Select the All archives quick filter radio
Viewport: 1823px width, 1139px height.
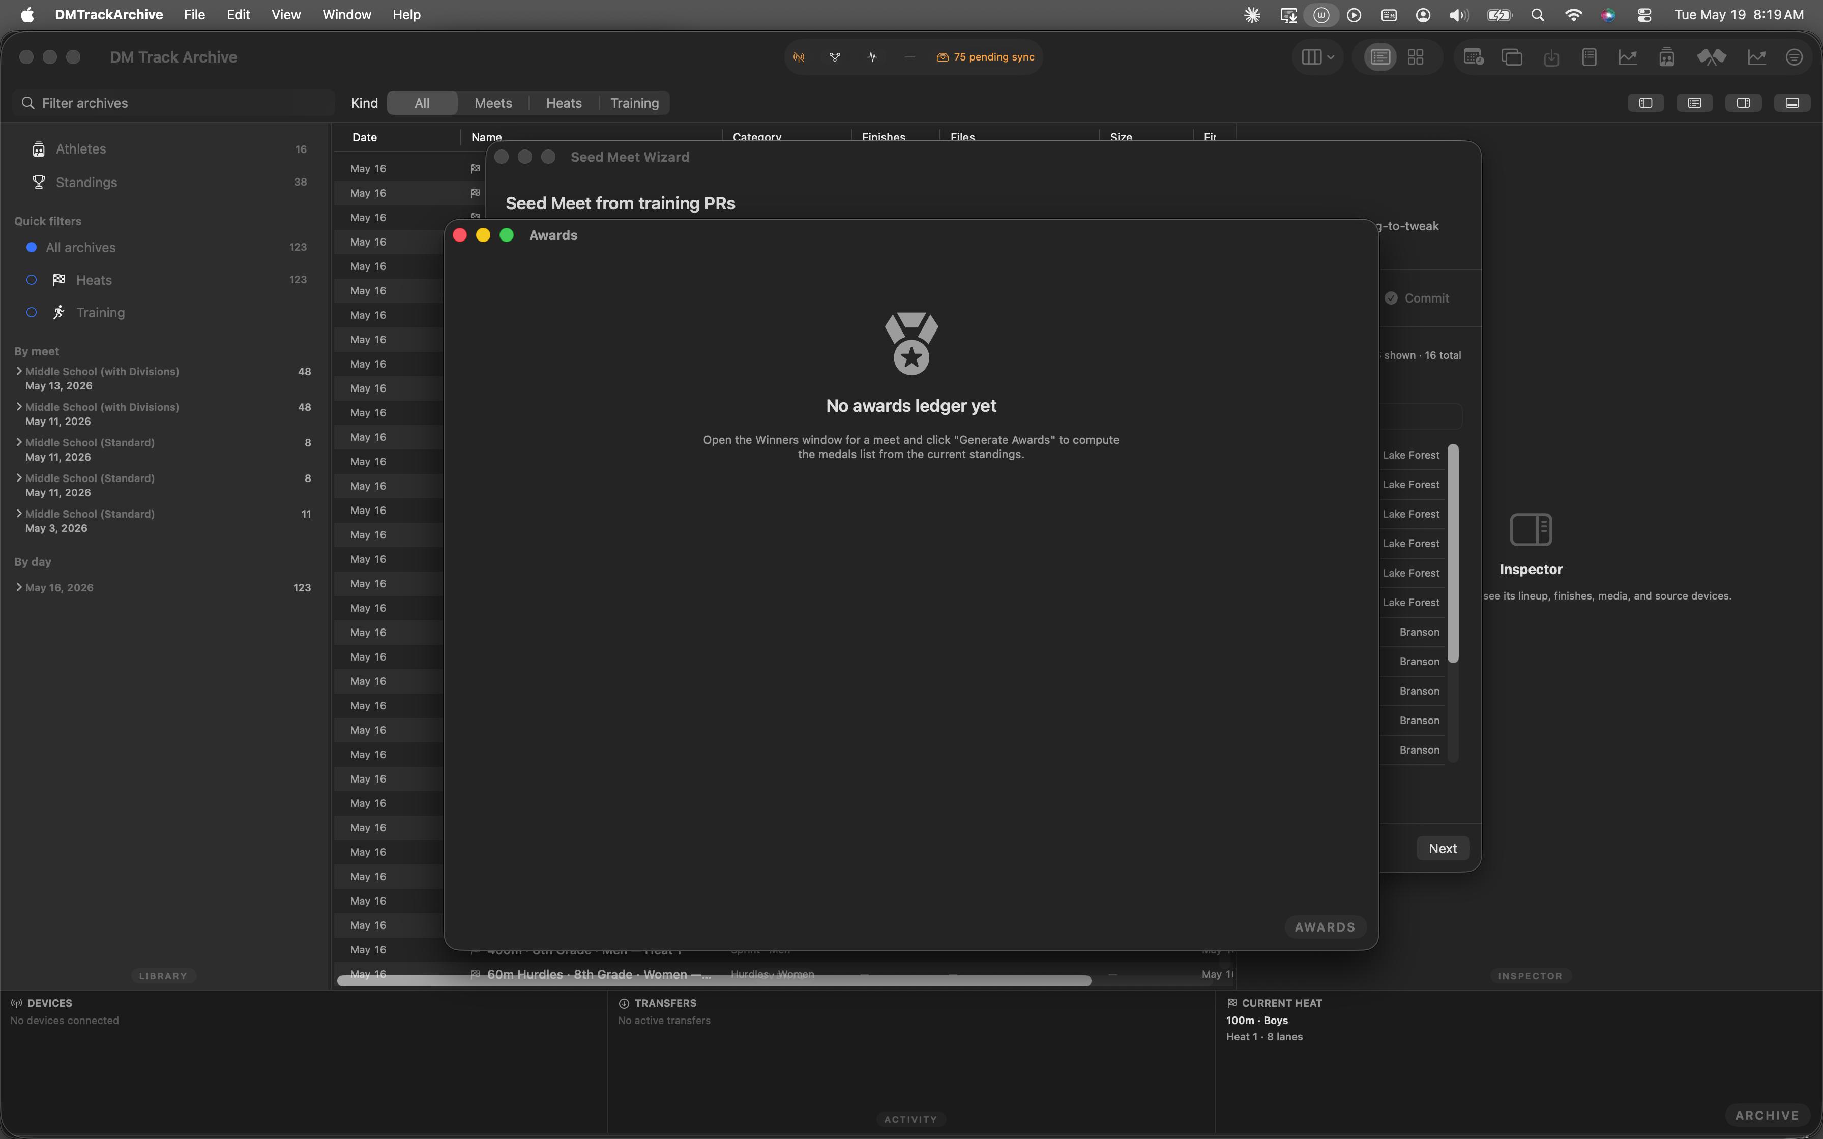32,248
